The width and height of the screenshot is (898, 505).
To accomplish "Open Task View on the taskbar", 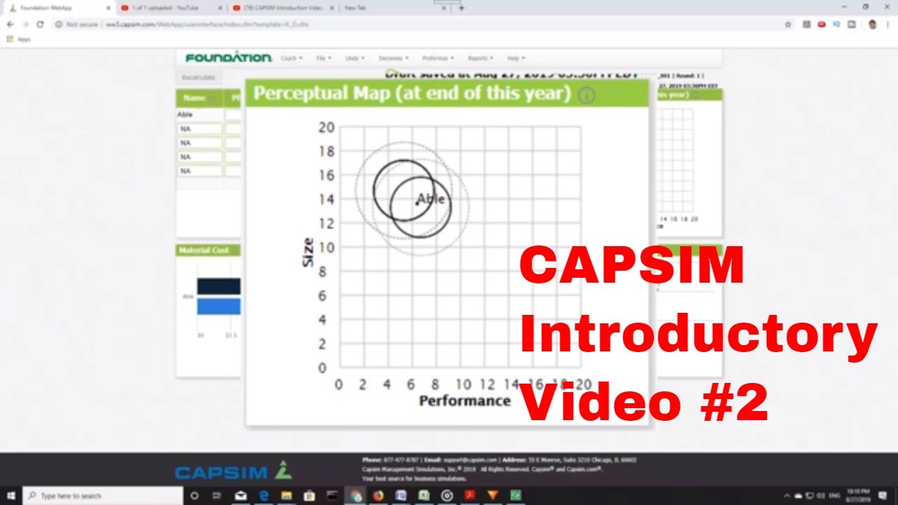I will click(x=217, y=496).
